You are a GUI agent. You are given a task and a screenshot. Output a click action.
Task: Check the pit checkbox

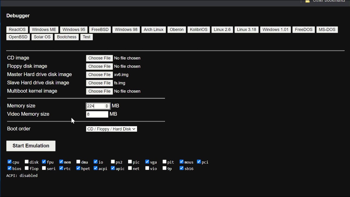tap(164, 162)
